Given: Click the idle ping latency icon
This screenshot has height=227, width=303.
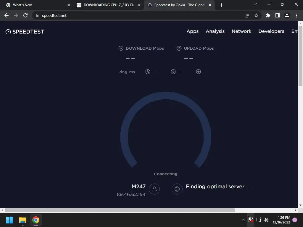Looking at the screenshot, I should (148, 72).
